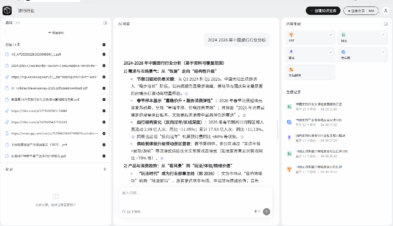Collapse the 资料 (13) section chevron
Image resolution: width=393 pixels, height=226 pixels.
click(3, 23)
